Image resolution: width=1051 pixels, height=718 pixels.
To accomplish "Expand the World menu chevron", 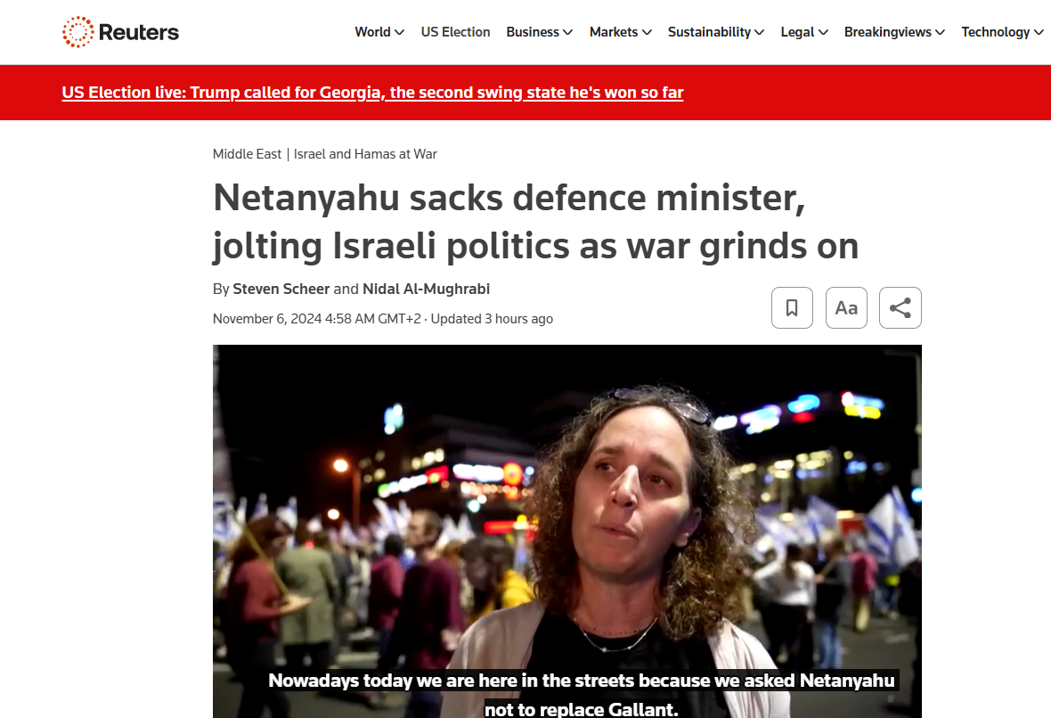I will pos(400,32).
